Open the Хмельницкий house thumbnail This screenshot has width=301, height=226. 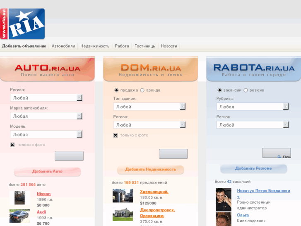click(x=123, y=196)
